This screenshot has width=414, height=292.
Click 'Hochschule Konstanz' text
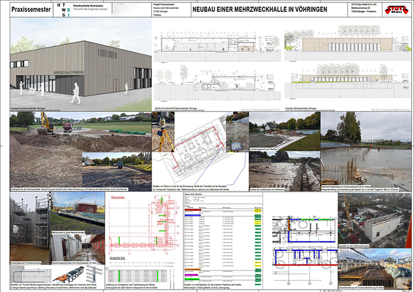[88, 5]
